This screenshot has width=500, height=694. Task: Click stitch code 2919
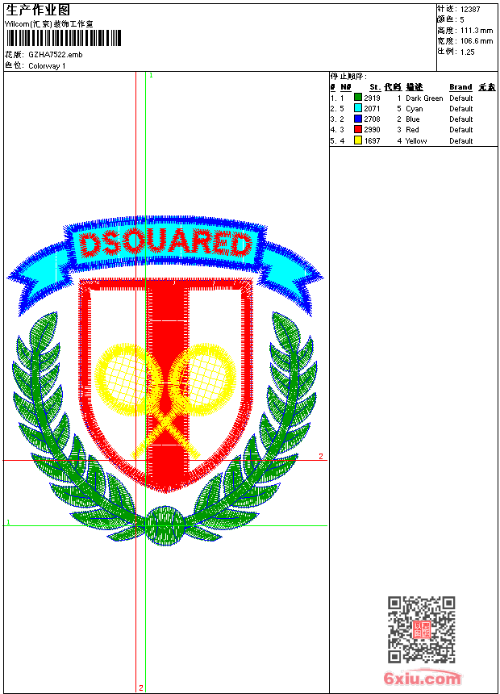tap(372, 98)
